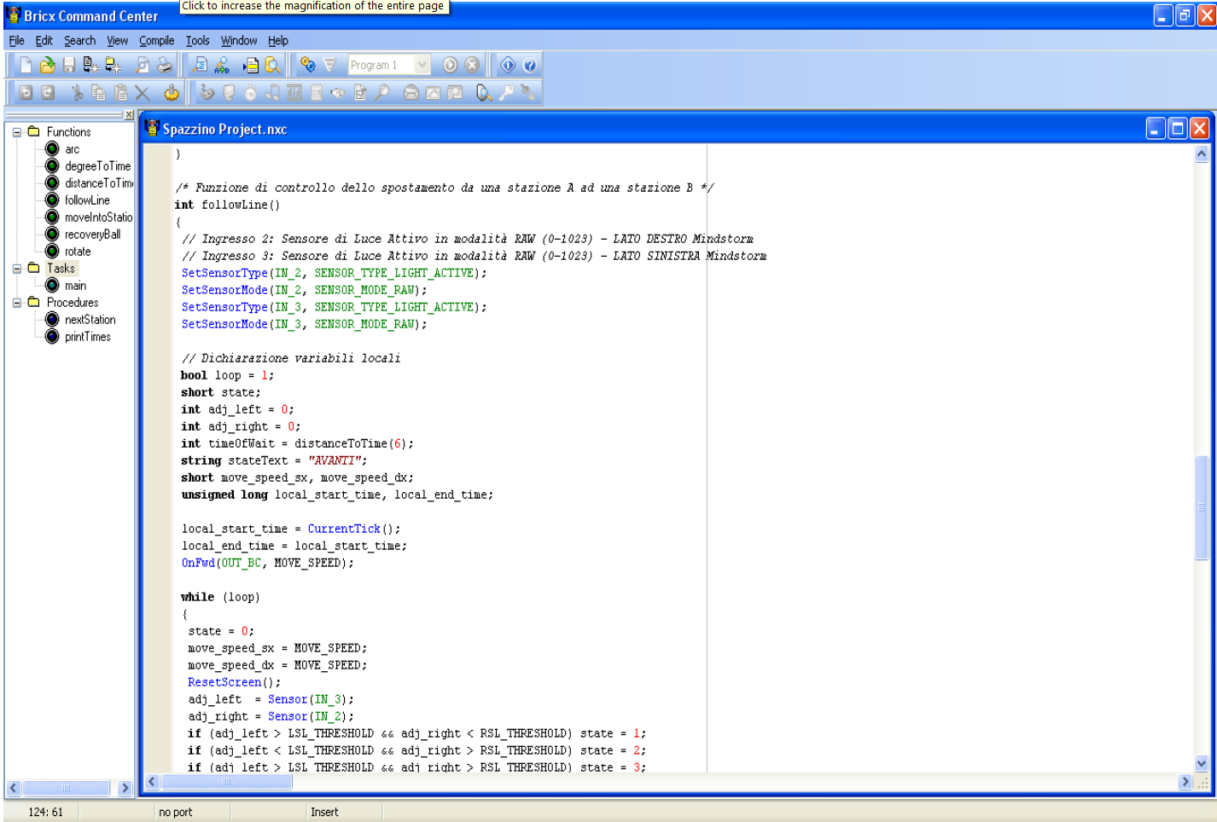Redo the last undone edit
This screenshot has height=822, width=1217.
pyautogui.click(x=48, y=93)
